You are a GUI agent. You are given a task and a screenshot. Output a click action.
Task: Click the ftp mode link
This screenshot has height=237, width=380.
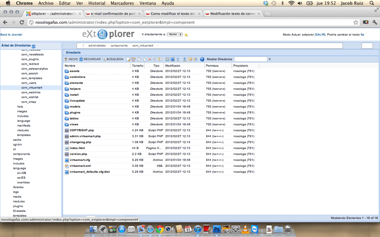[x=362, y=34]
